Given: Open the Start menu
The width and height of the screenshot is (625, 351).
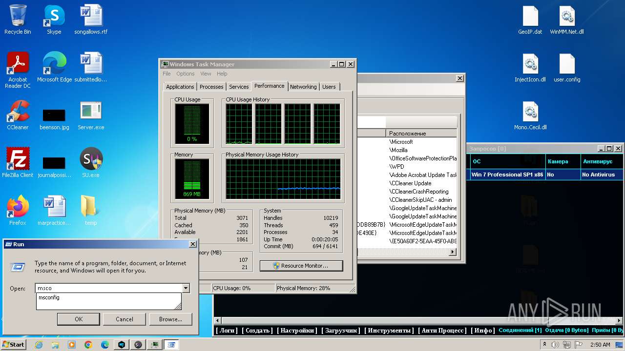Looking at the screenshot, I should 13,345.
